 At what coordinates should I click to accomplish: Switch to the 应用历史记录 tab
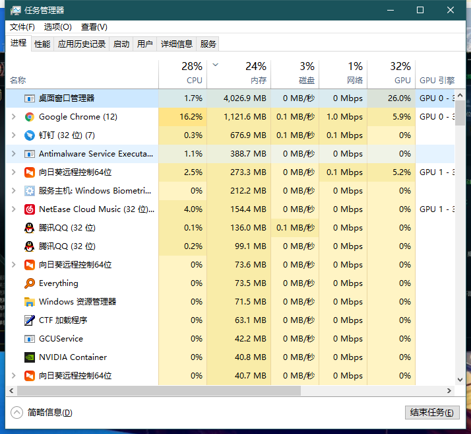pos(82,44)
